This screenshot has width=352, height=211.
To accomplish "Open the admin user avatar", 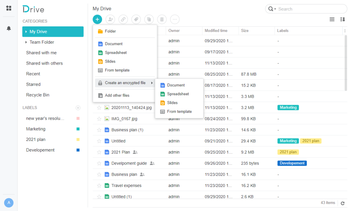I will coord(9,203).
